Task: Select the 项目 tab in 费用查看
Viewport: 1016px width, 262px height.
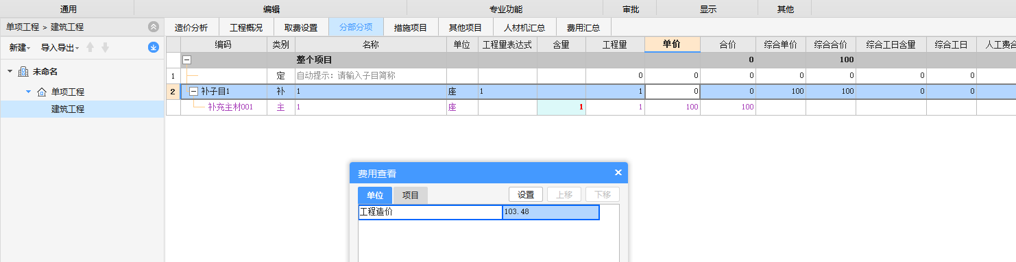Action: (x=411, y=195)
